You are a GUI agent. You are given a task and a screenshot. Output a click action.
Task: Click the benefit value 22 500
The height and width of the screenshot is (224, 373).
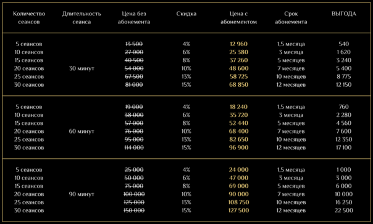pos(344,210)
